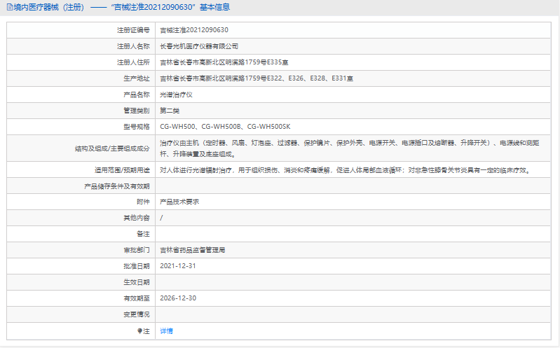560x348 pixels.
Task: Click the 注册人名称 label
Action: coord(133,46)
